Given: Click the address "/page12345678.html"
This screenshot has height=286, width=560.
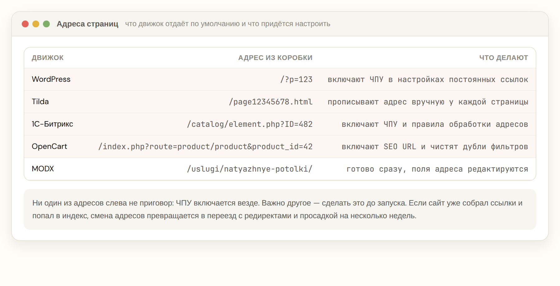Looking at the screenshot, I should (271, 102).
